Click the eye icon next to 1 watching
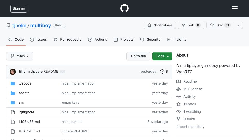Image resolution: width=249 pixels, height=140 pixels. tap(178, 111)
